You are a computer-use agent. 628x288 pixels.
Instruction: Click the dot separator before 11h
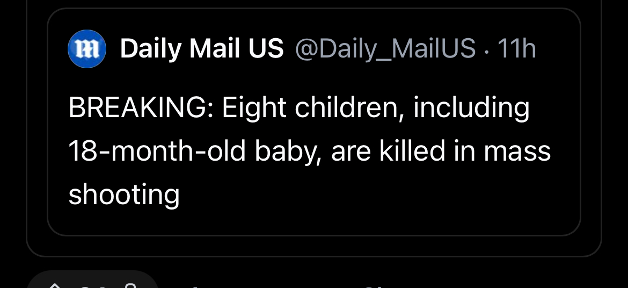pyautogui.click(x=486, y=50)
